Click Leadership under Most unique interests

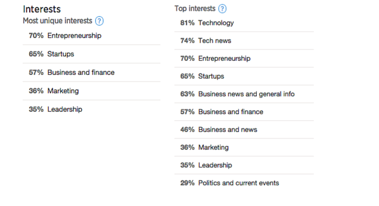coord(92,109)
